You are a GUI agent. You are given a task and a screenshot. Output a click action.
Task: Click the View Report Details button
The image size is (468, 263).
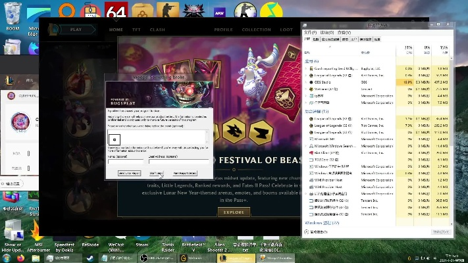[x=185, y=173]
